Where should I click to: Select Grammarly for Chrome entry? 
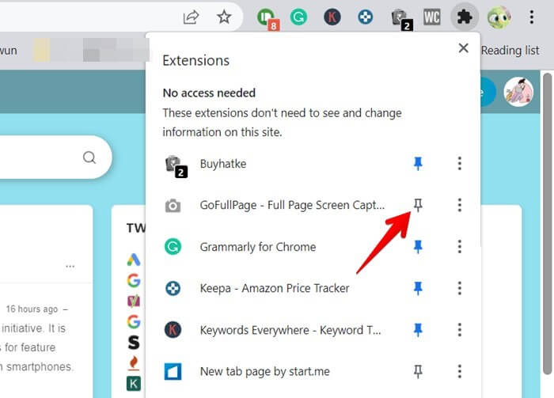point(257,247)
